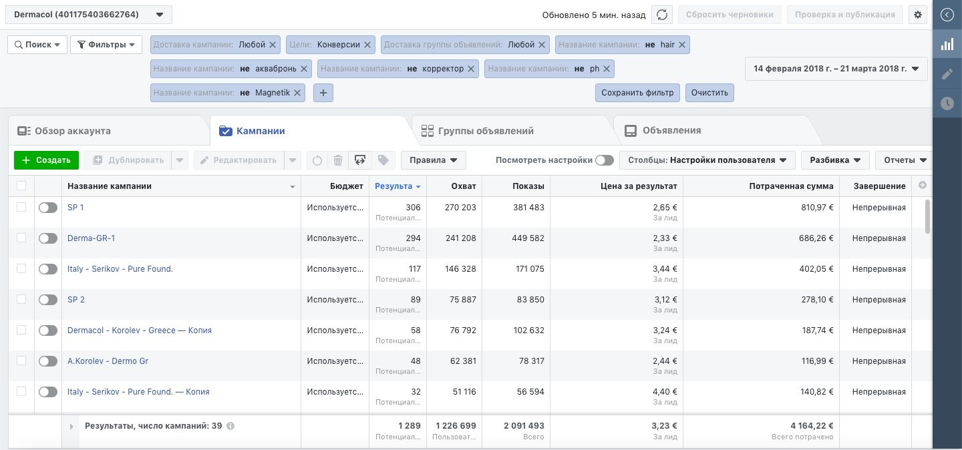
Task: Click the refresh data icon
Action: tap(661, 15)
